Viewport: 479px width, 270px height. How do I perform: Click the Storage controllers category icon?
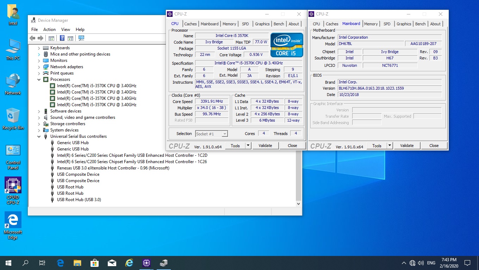[x=46, y=124]
